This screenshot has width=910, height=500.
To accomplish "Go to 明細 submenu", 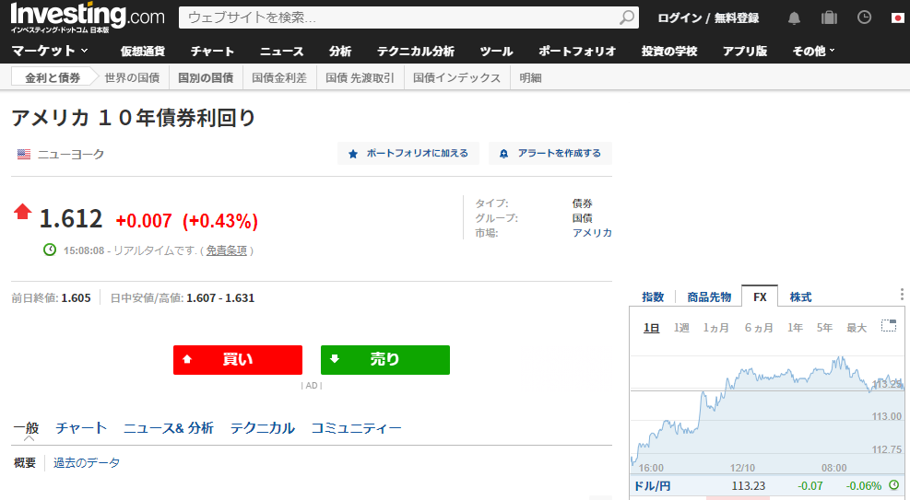I will click(x=530, y=77).
